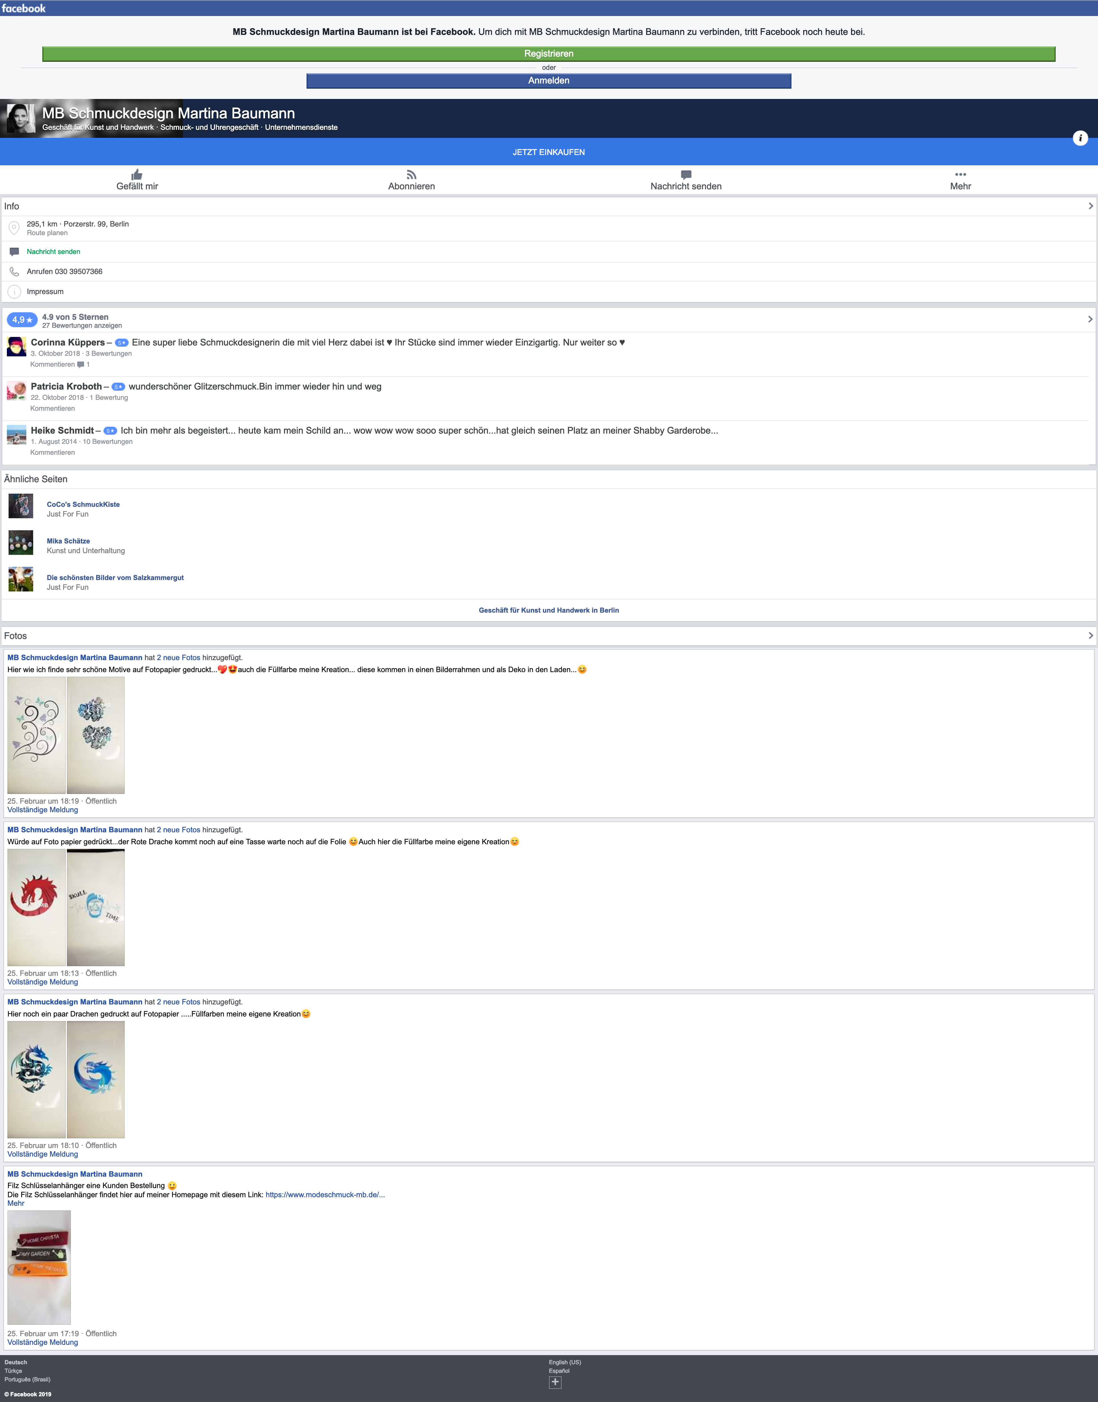
Task: Click CoCo's SchmuckKiste page thumbnail
Action: point(21,506)
